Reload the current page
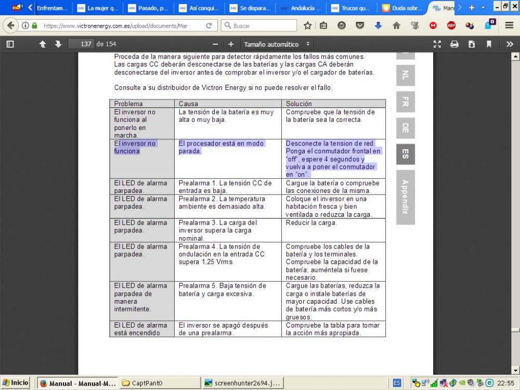Image resolution: width=520 pixels, height=390 pixels. click(209, 25)
